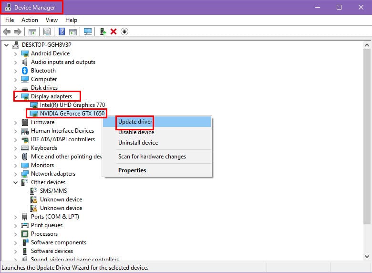
Task: Click the red X uninstall device icon
Action: (114, 31)
